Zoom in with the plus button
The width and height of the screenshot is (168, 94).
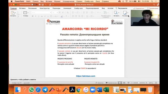coord(146,83)
